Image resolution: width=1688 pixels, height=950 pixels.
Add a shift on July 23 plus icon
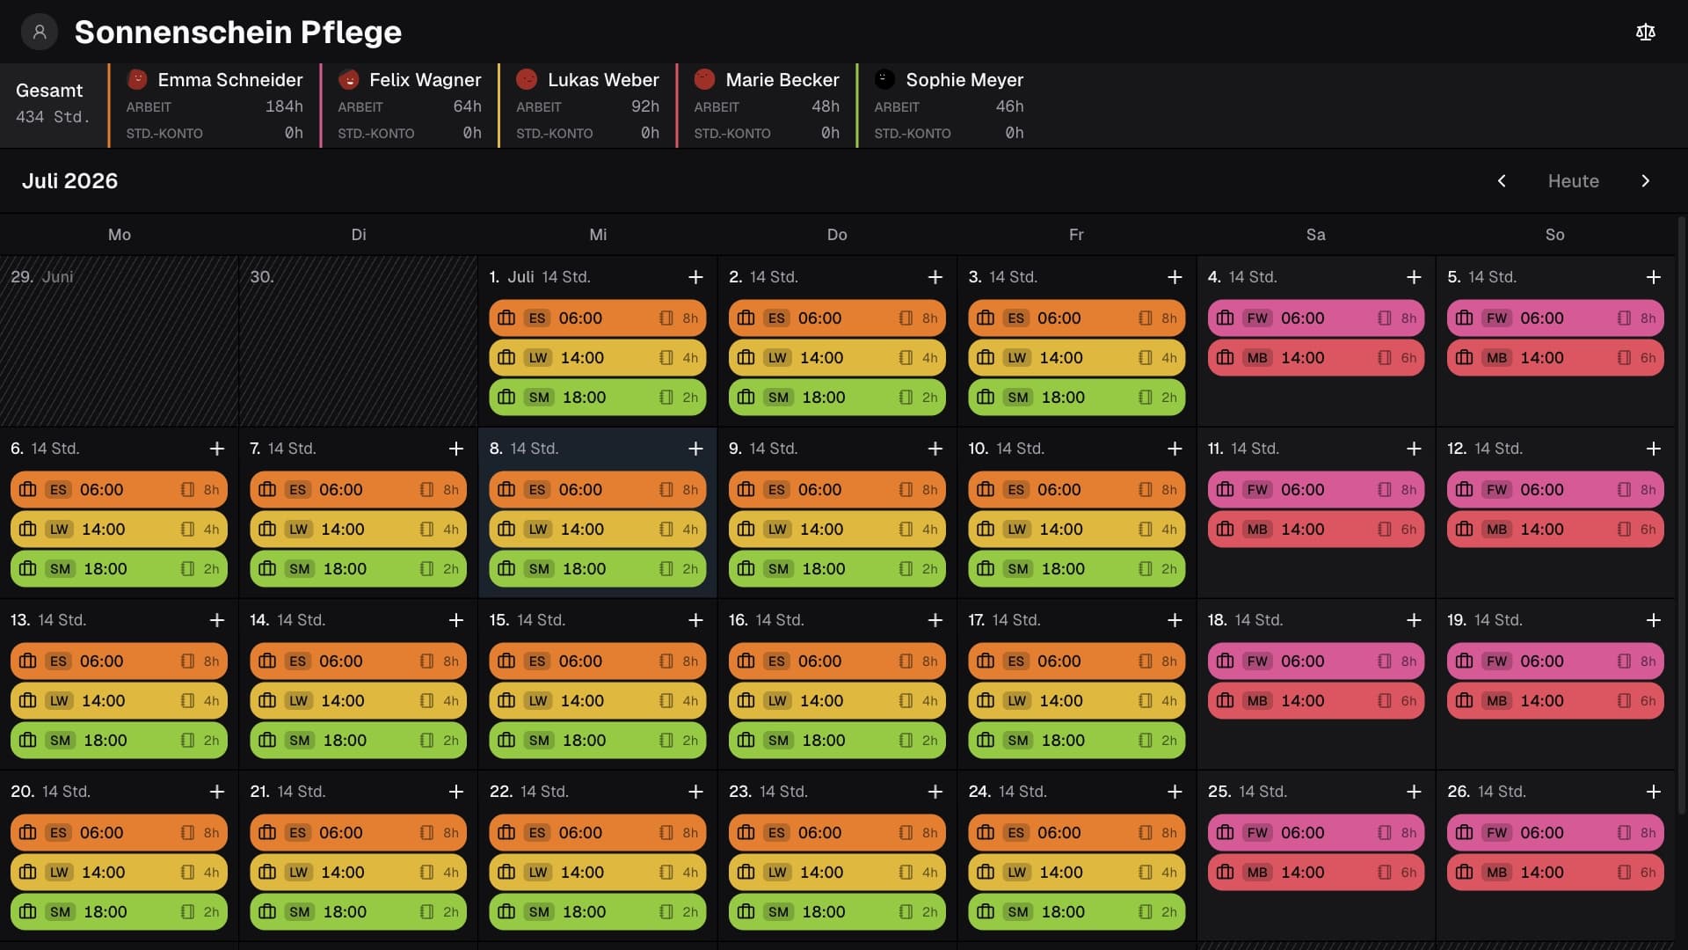click(935, 792)
